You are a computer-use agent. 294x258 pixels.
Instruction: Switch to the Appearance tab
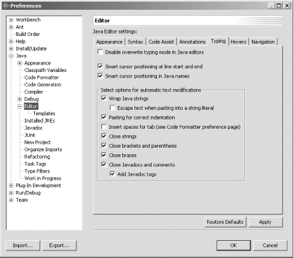tap(109, 42)
